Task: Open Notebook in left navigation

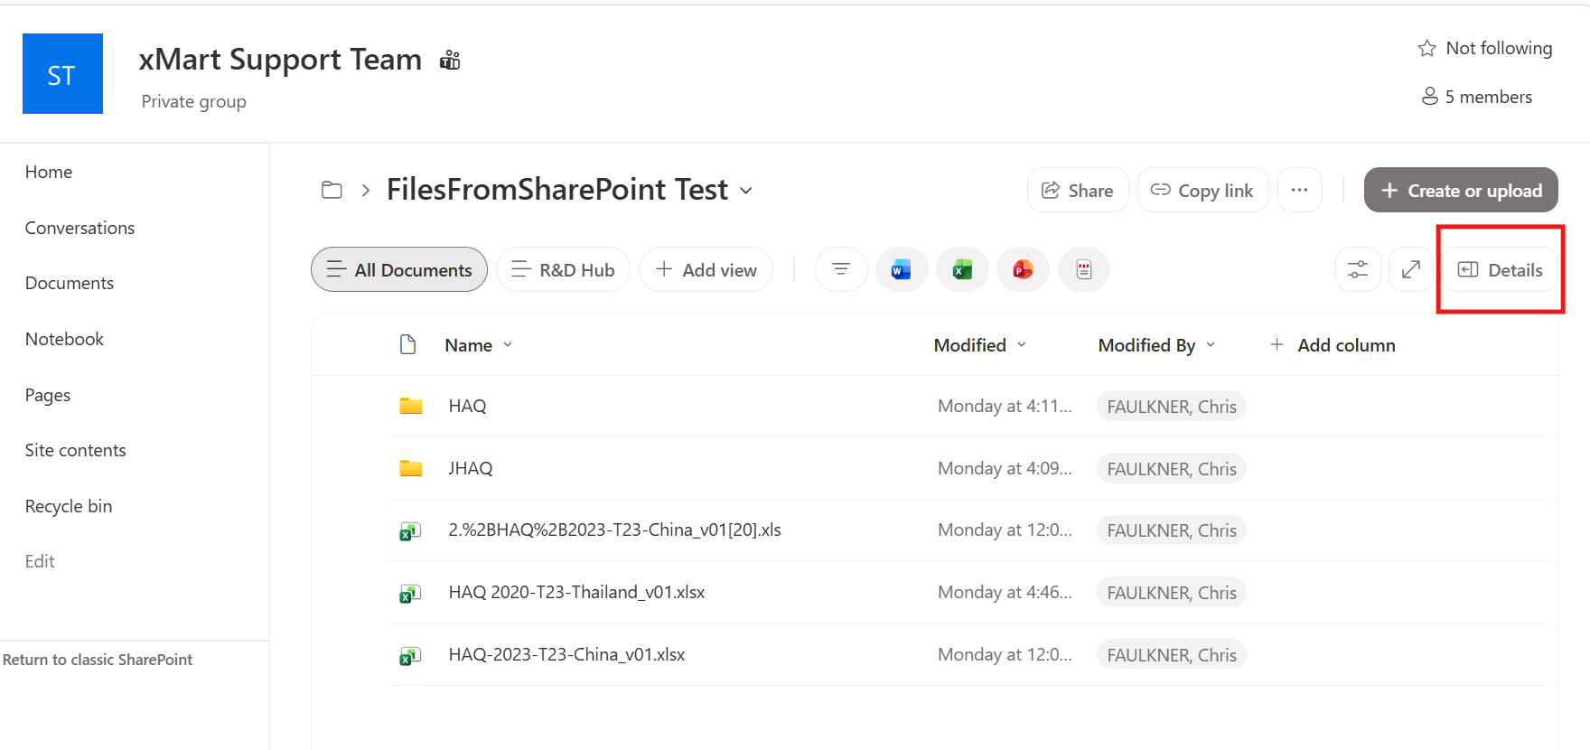Action: coord(64,339)
